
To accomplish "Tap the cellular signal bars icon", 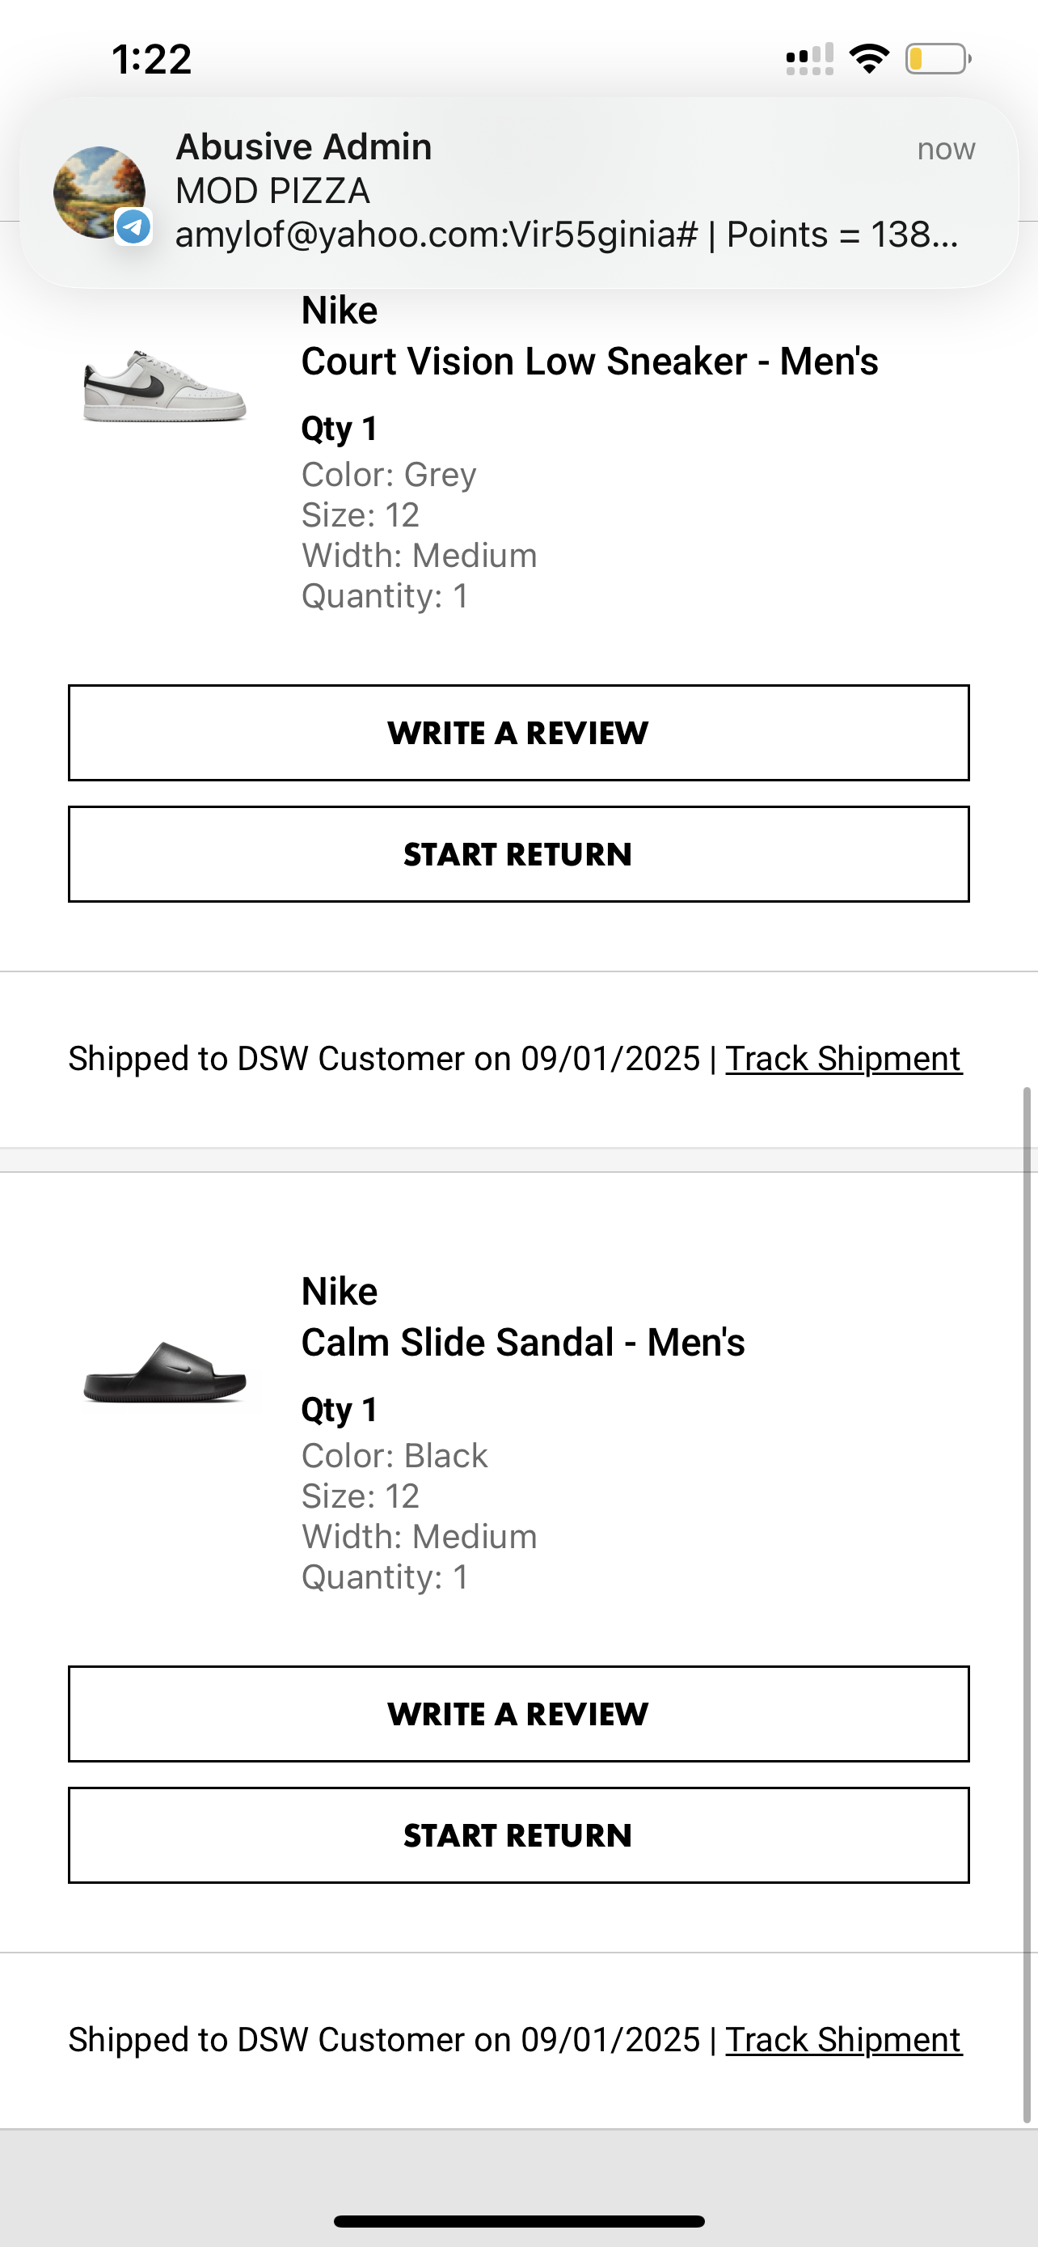I will [x=810, y=59].
